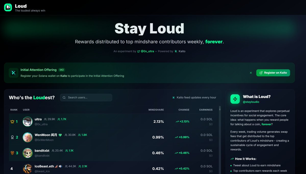Image resolution: width=306 pixels, height=174 pixels.
Task: Open banditxbt's avatar thumbnail
Action: [x=28, y=153]
